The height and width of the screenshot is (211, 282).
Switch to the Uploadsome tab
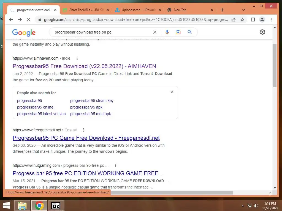coord(138,10)
